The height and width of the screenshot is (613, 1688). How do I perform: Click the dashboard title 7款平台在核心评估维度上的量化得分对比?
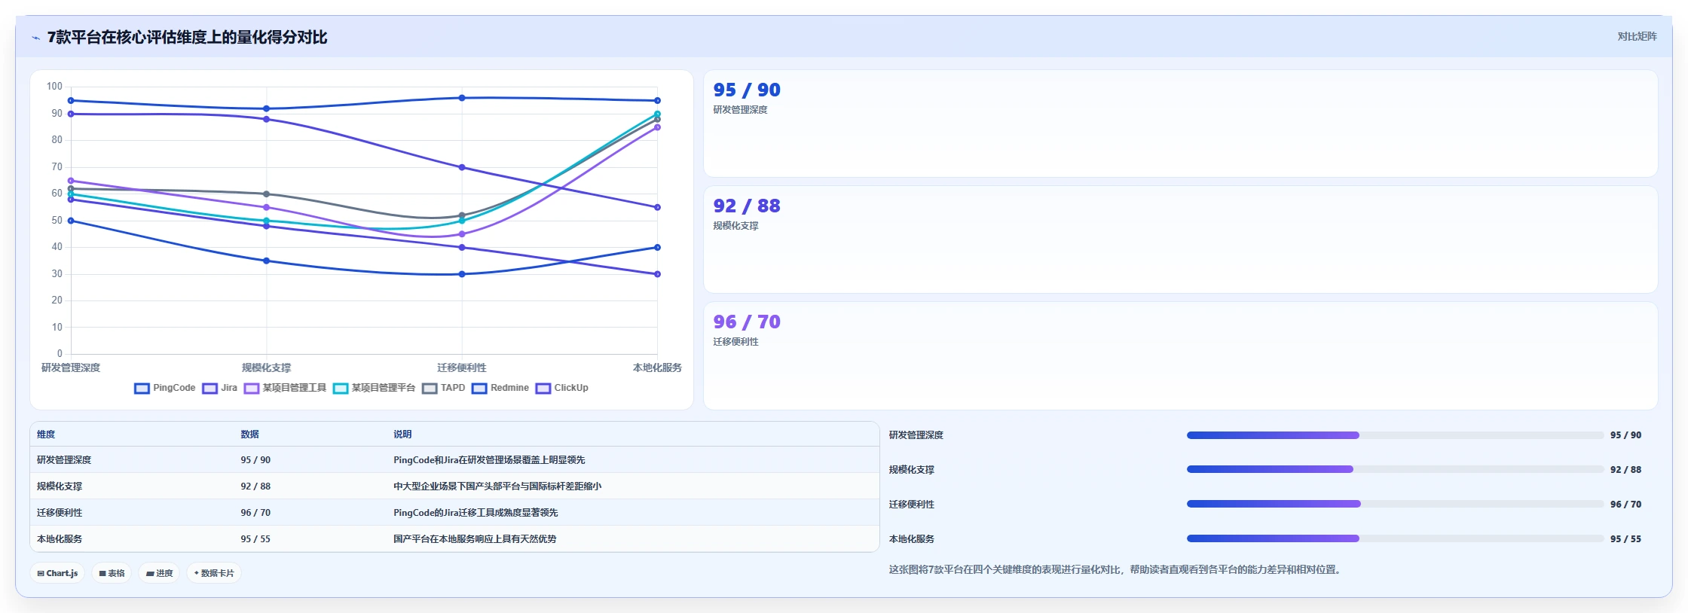pos(187,38)
